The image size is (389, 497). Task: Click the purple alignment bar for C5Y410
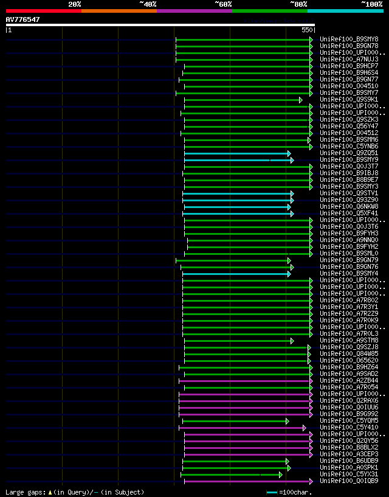[241, 428]
